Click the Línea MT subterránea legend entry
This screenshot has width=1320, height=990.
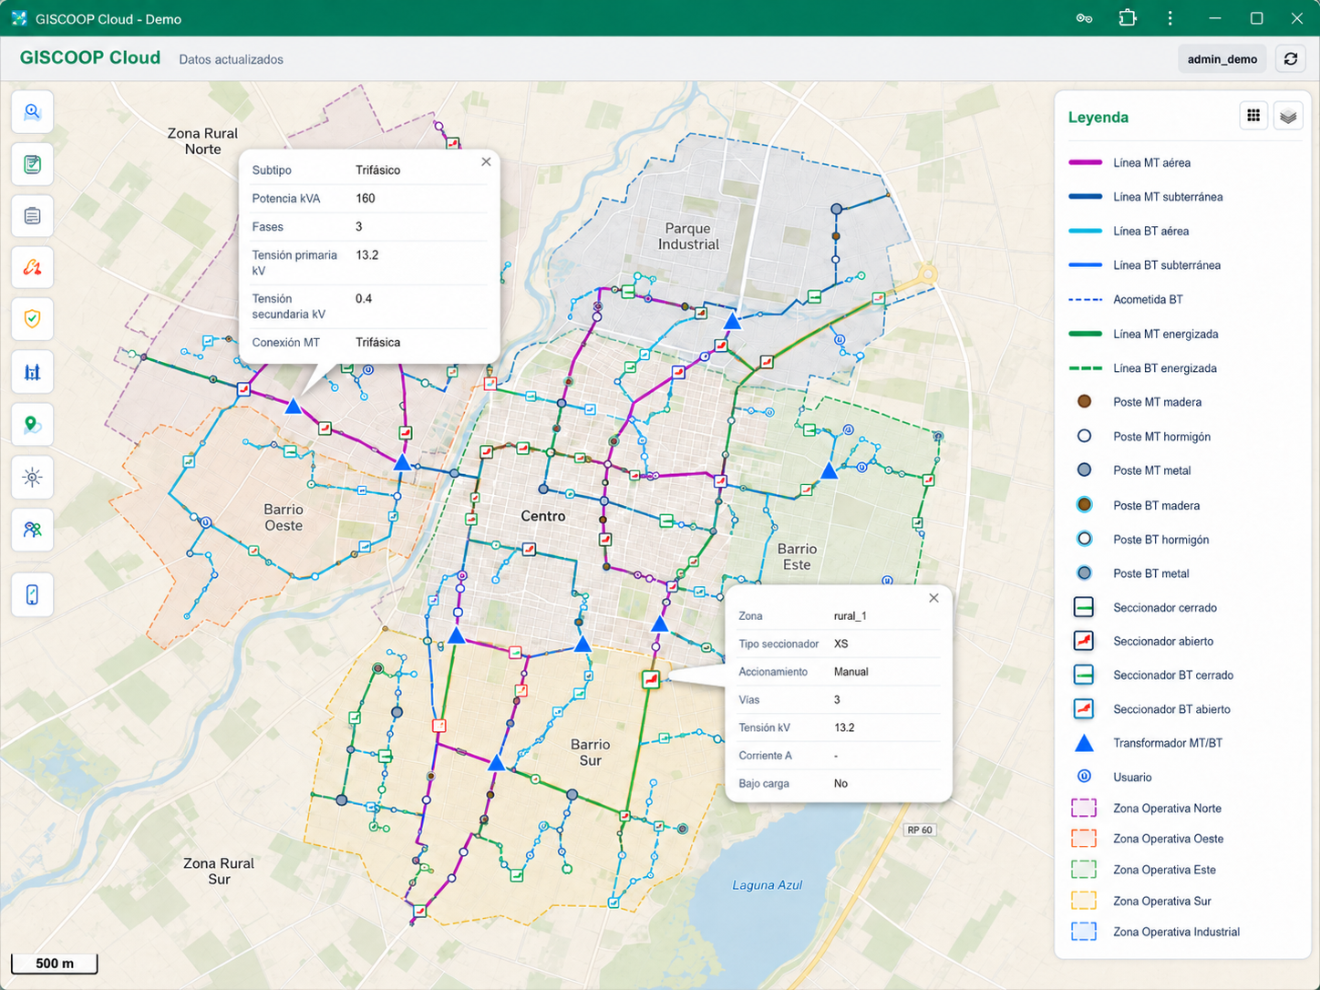pos(1146,197)
